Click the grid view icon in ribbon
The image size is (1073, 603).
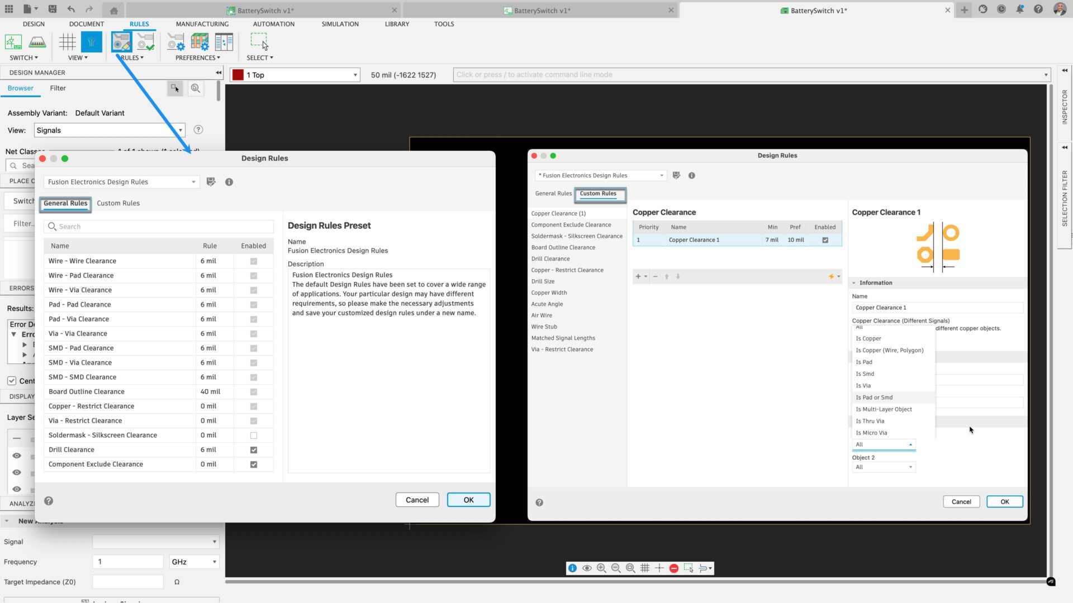(x=68, y=42)
